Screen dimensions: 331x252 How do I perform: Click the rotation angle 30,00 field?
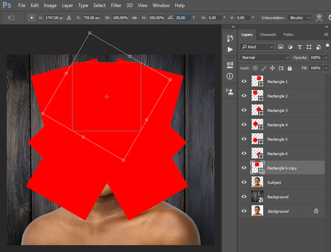point(183,18)
